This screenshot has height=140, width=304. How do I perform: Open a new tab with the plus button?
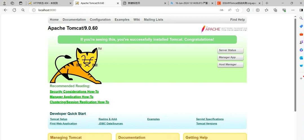point(267,3)
